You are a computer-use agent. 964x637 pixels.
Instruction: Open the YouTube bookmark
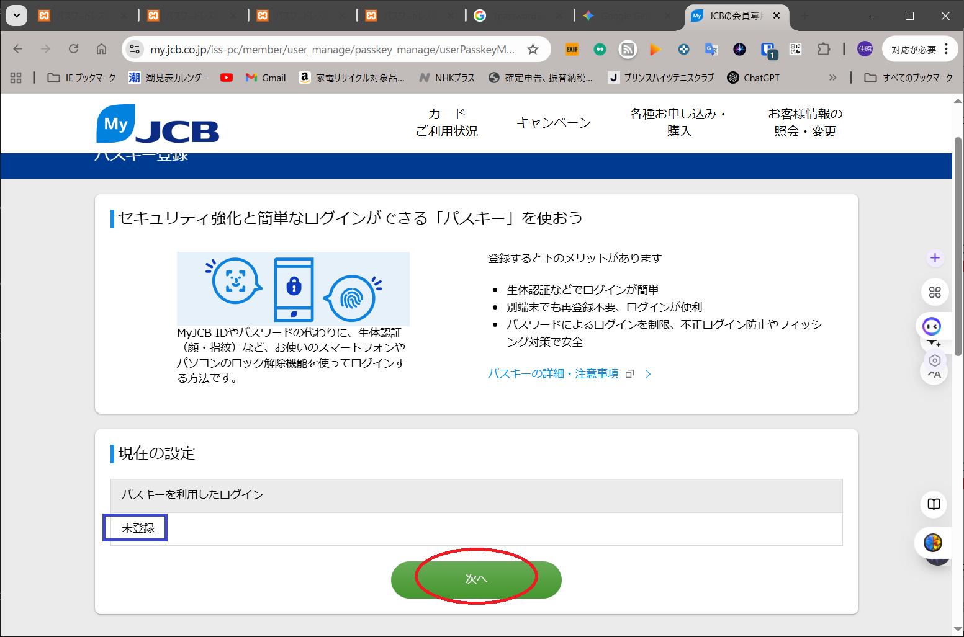[227, 78]
